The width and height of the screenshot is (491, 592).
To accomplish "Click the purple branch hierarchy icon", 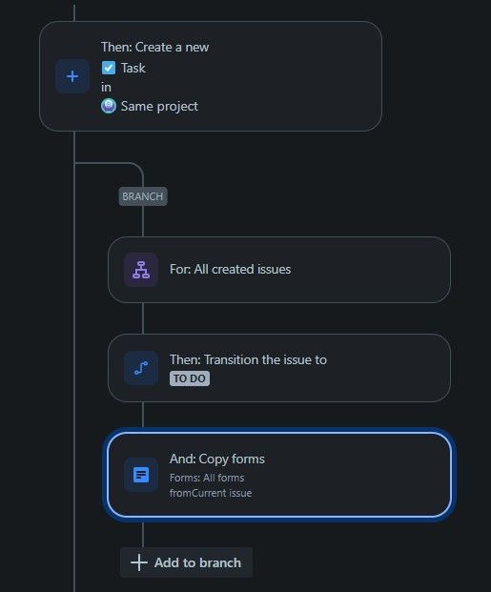I will (x=141, y=270).
